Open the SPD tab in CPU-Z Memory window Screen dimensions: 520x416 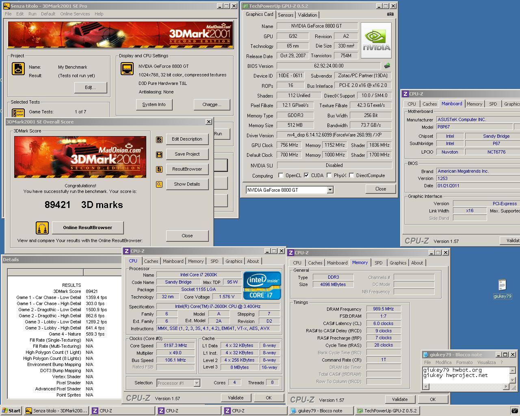[x=378, y=263]
